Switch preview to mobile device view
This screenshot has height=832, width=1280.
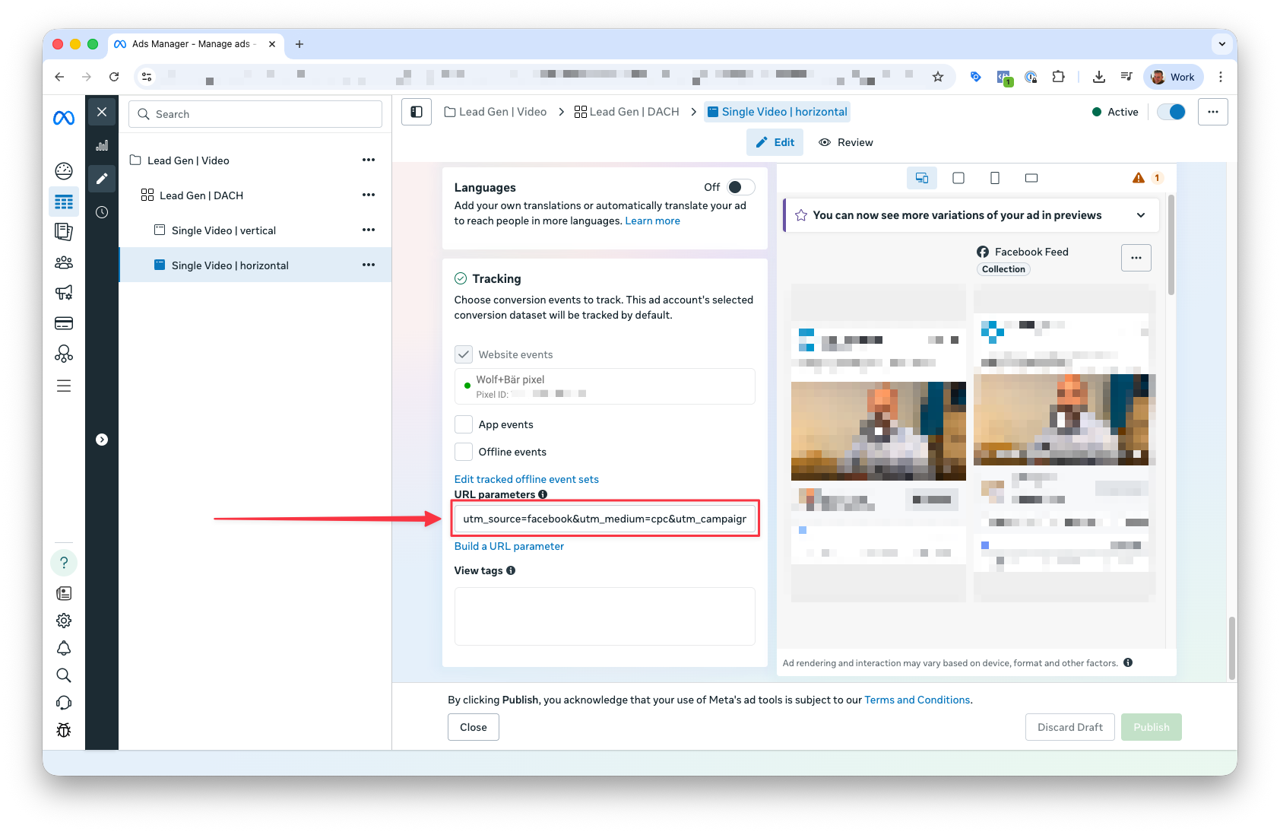pyautogui.click(x=995, y=177)
